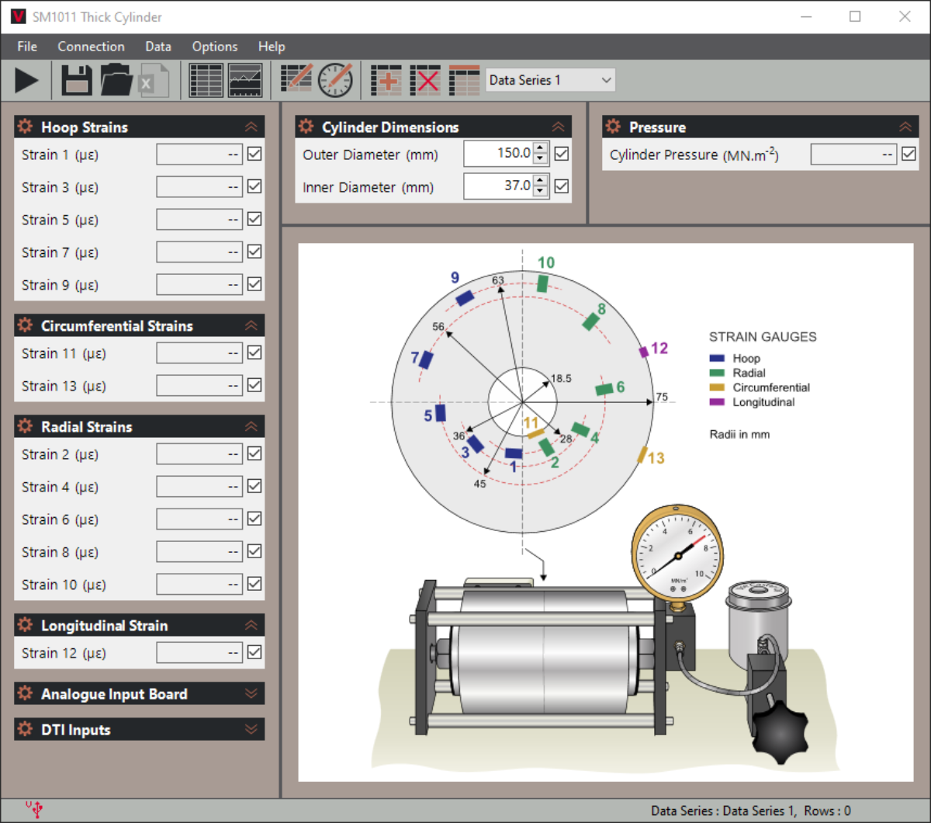Expand the DTI Inputs section
The width and height of the screenshot is (931, 823).
250,729
